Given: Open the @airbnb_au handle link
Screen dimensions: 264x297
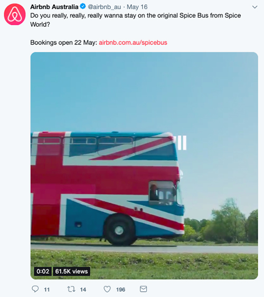Looking at the screenshot, I should 105,7.
